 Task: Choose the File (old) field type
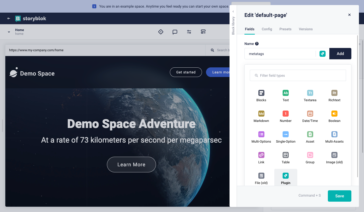pos(261,178)
